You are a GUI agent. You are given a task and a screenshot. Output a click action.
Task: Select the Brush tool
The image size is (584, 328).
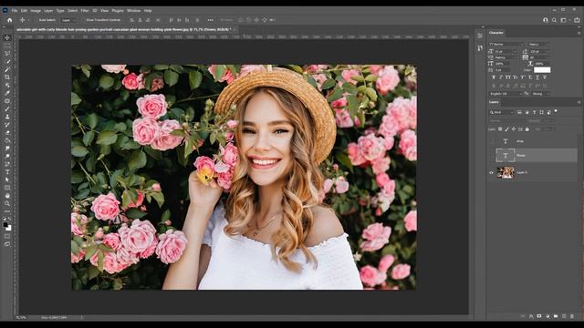[x=7, y=109]
